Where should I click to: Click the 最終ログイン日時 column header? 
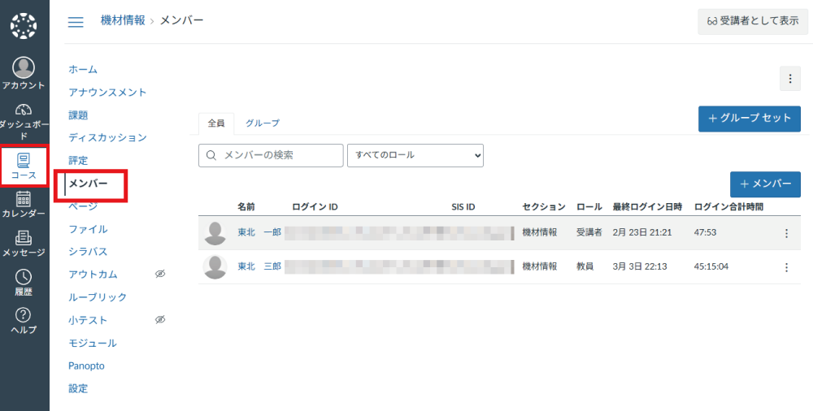point(648,207)
